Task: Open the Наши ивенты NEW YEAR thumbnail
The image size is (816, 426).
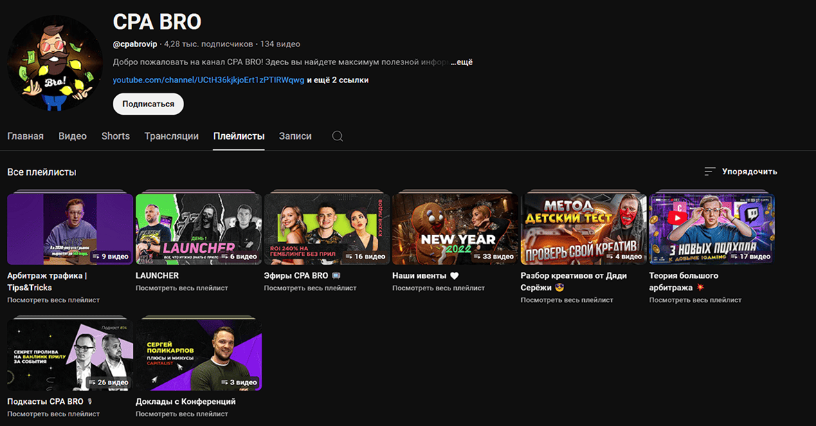Action: click(x=455, y=229)
